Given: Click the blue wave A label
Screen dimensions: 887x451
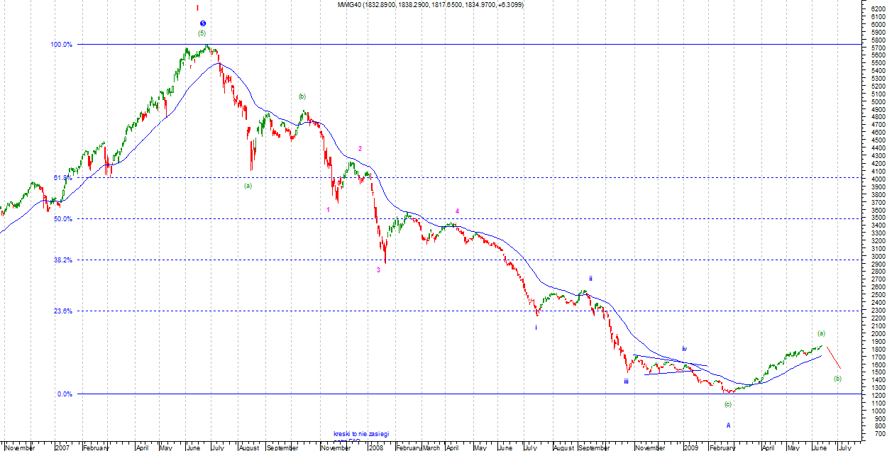Looking at the screenshot, I should [x=728, y=425].
